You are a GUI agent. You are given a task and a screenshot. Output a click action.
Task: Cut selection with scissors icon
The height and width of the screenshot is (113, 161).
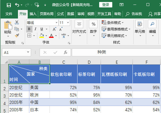(x=17, y=22)
